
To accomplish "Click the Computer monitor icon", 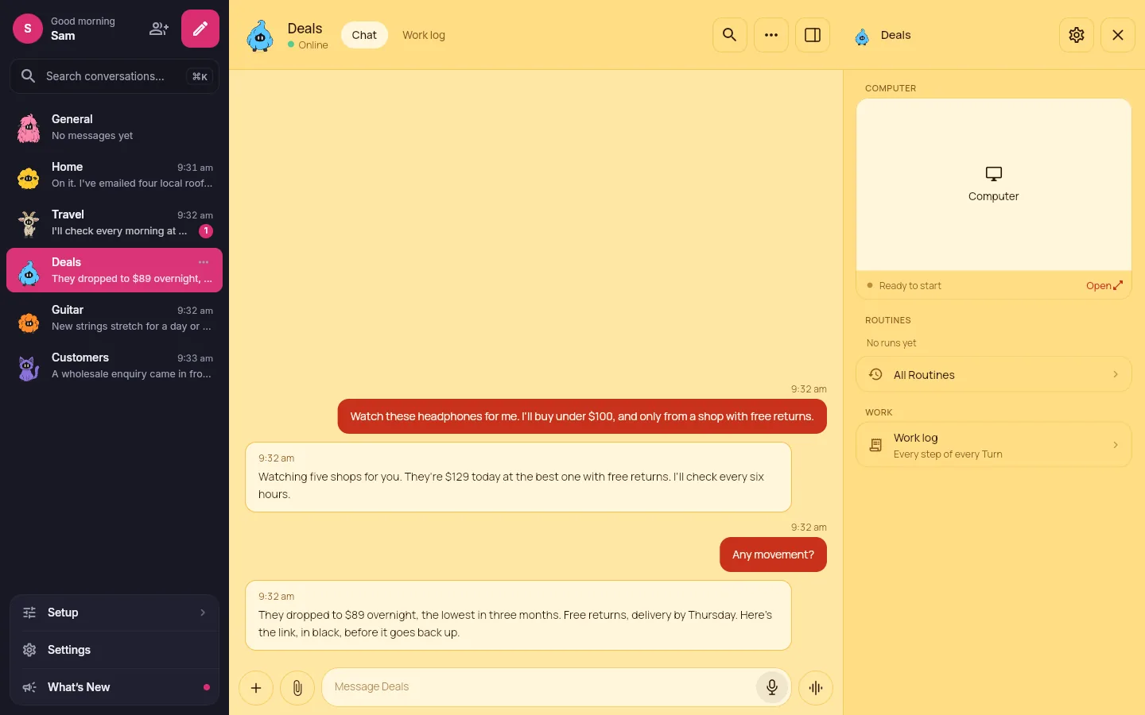I will click(994, 173).
